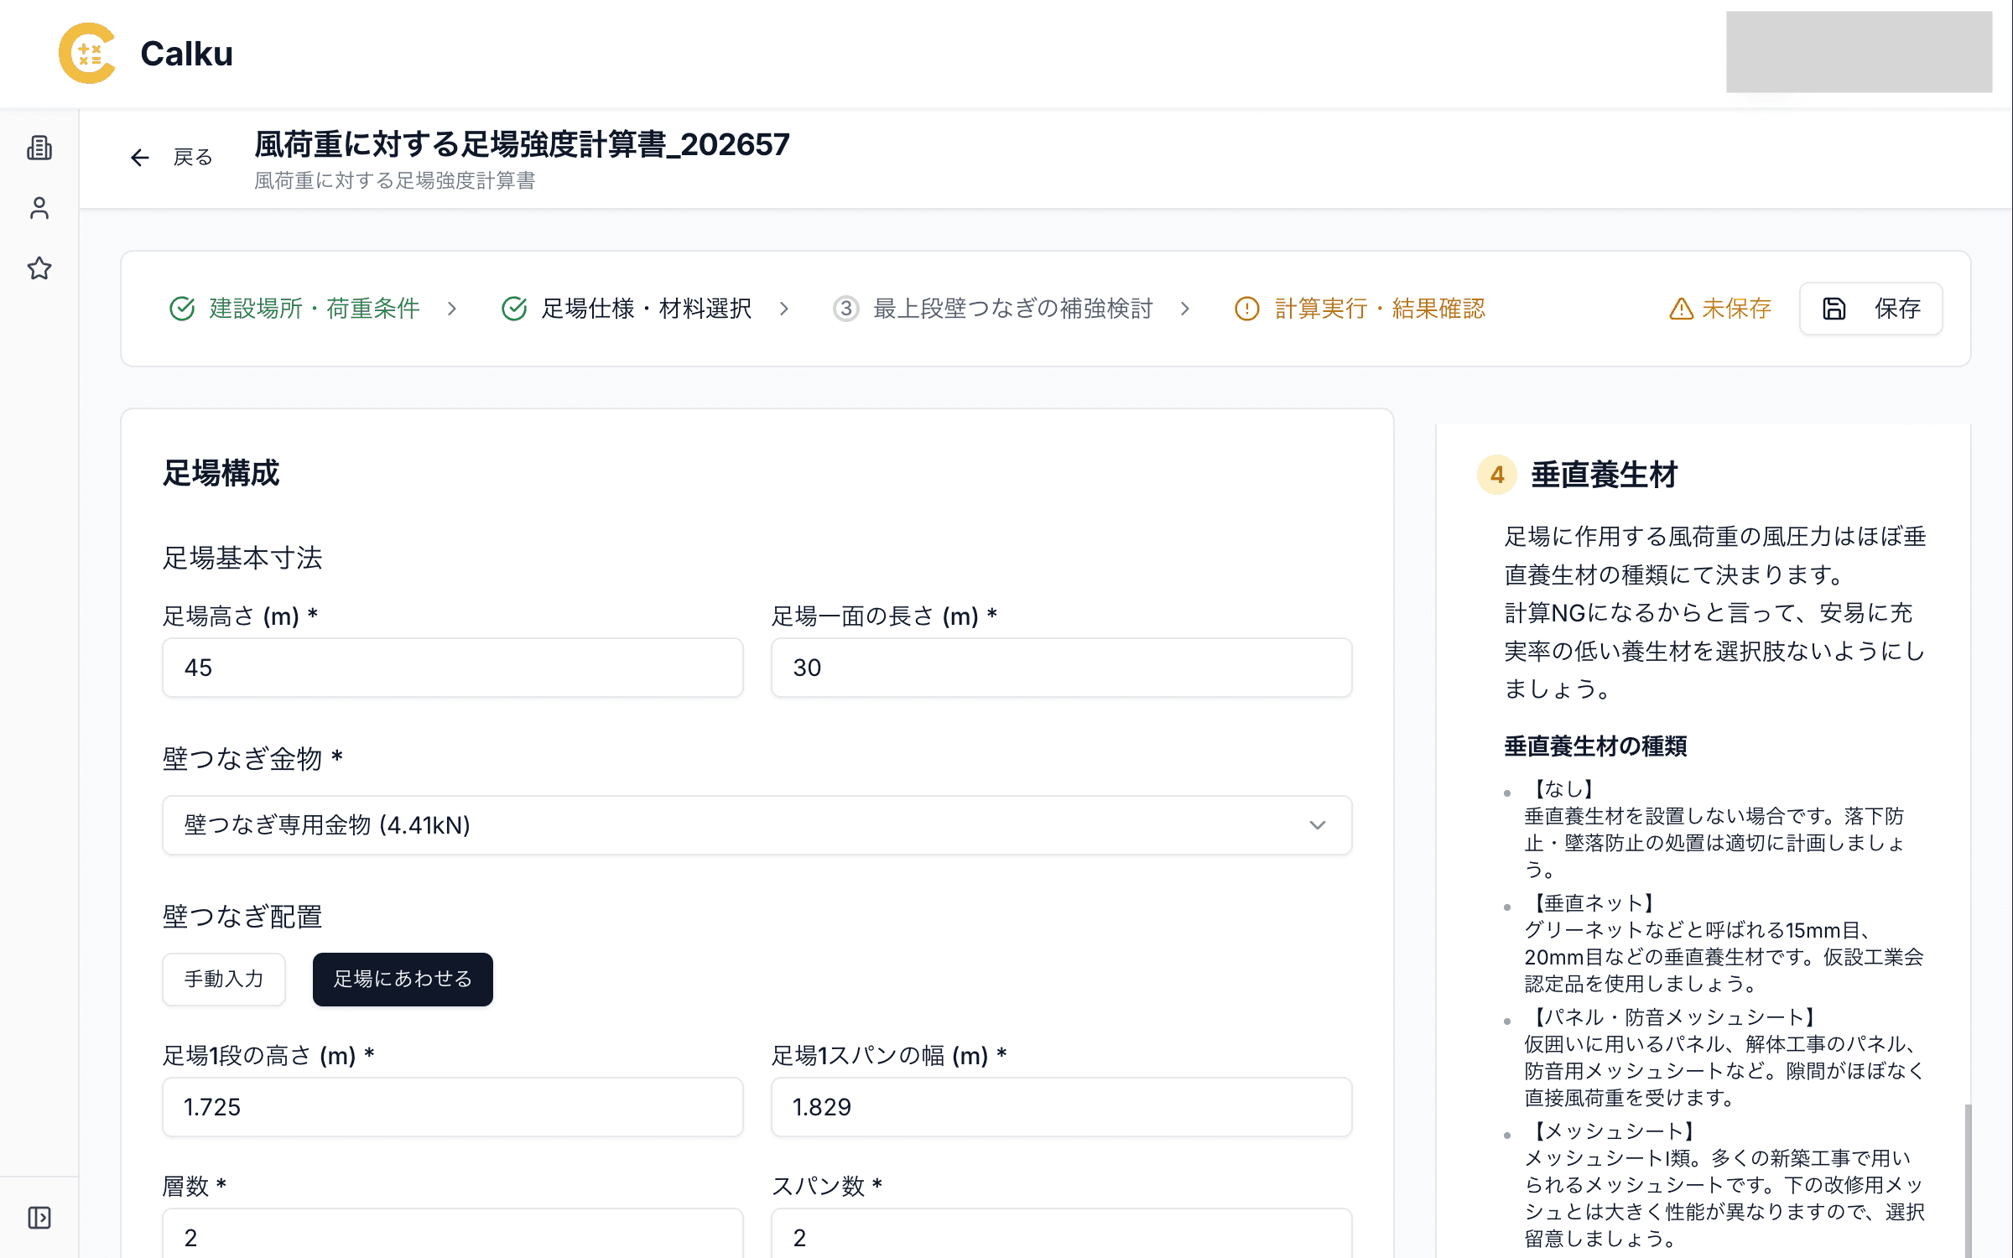Click the title 風荷重に対する足場強度計算書_202657
The width and height of the screenshot is (2013, 1258).
[522, 144]
